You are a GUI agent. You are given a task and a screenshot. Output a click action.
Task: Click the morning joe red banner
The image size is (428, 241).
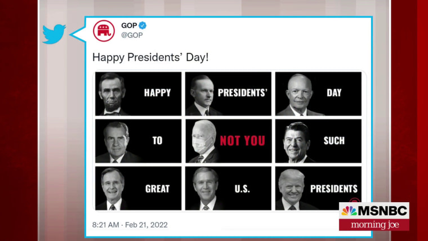point(374,225)
